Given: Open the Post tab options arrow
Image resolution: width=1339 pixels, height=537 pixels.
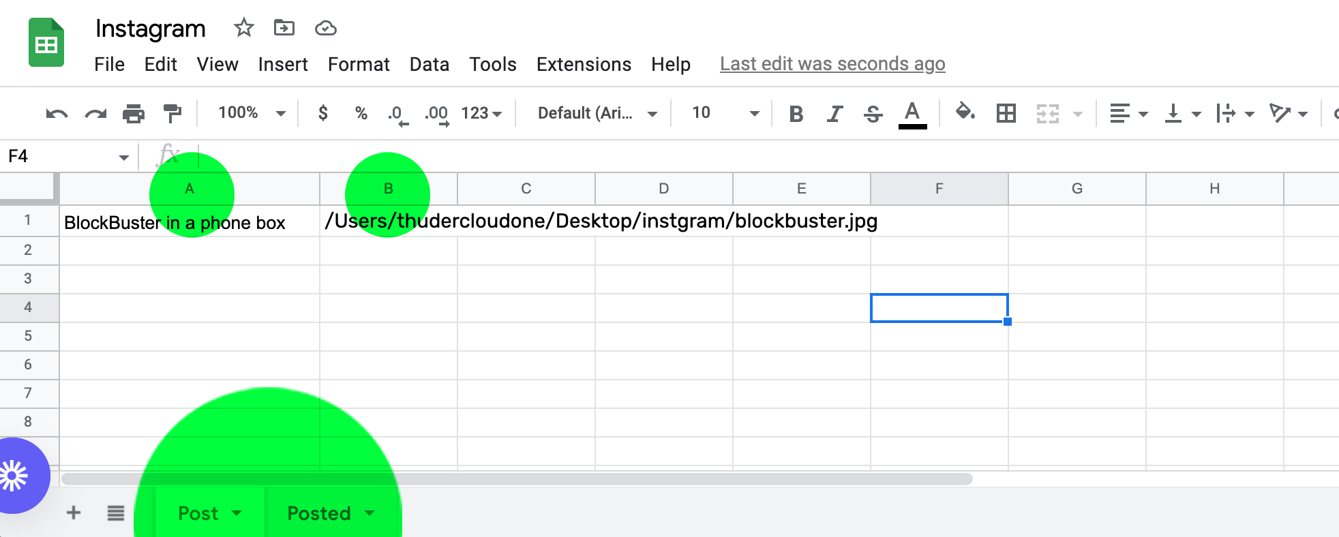Looking at the screenshot, I should [237, 513].
